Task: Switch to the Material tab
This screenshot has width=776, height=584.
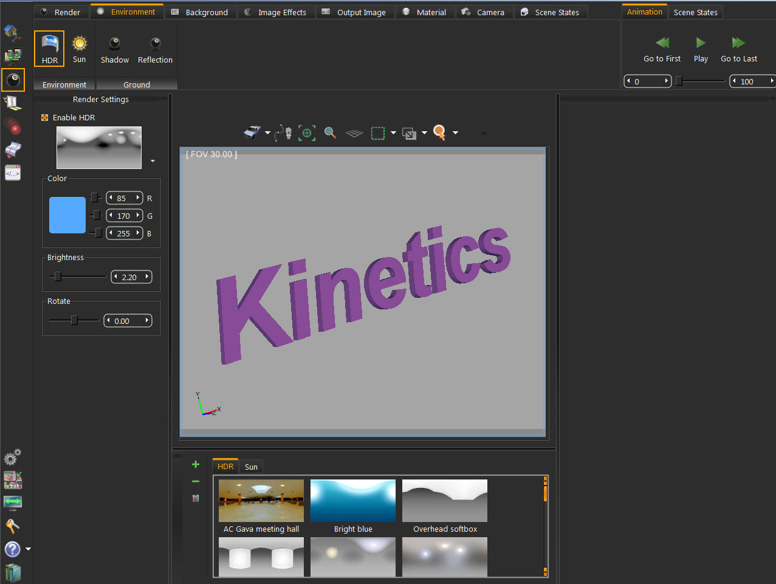Action: 425,12
